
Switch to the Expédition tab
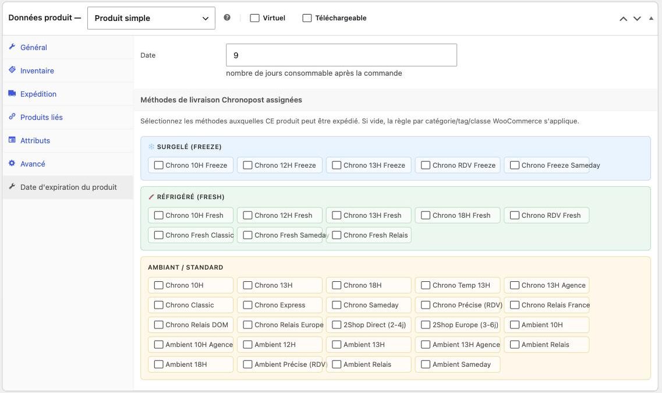pyautogui.click(x=38, y=94)
